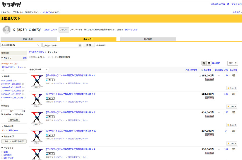Switch to grid view layout icon
This screenshot has height=160, width=242.
tap(209, 63)
